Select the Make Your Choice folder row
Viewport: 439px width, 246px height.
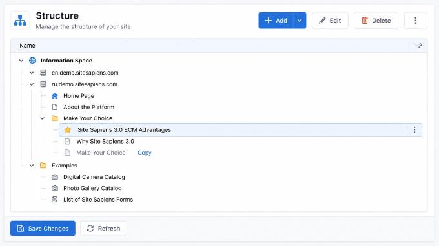point(88,118)
